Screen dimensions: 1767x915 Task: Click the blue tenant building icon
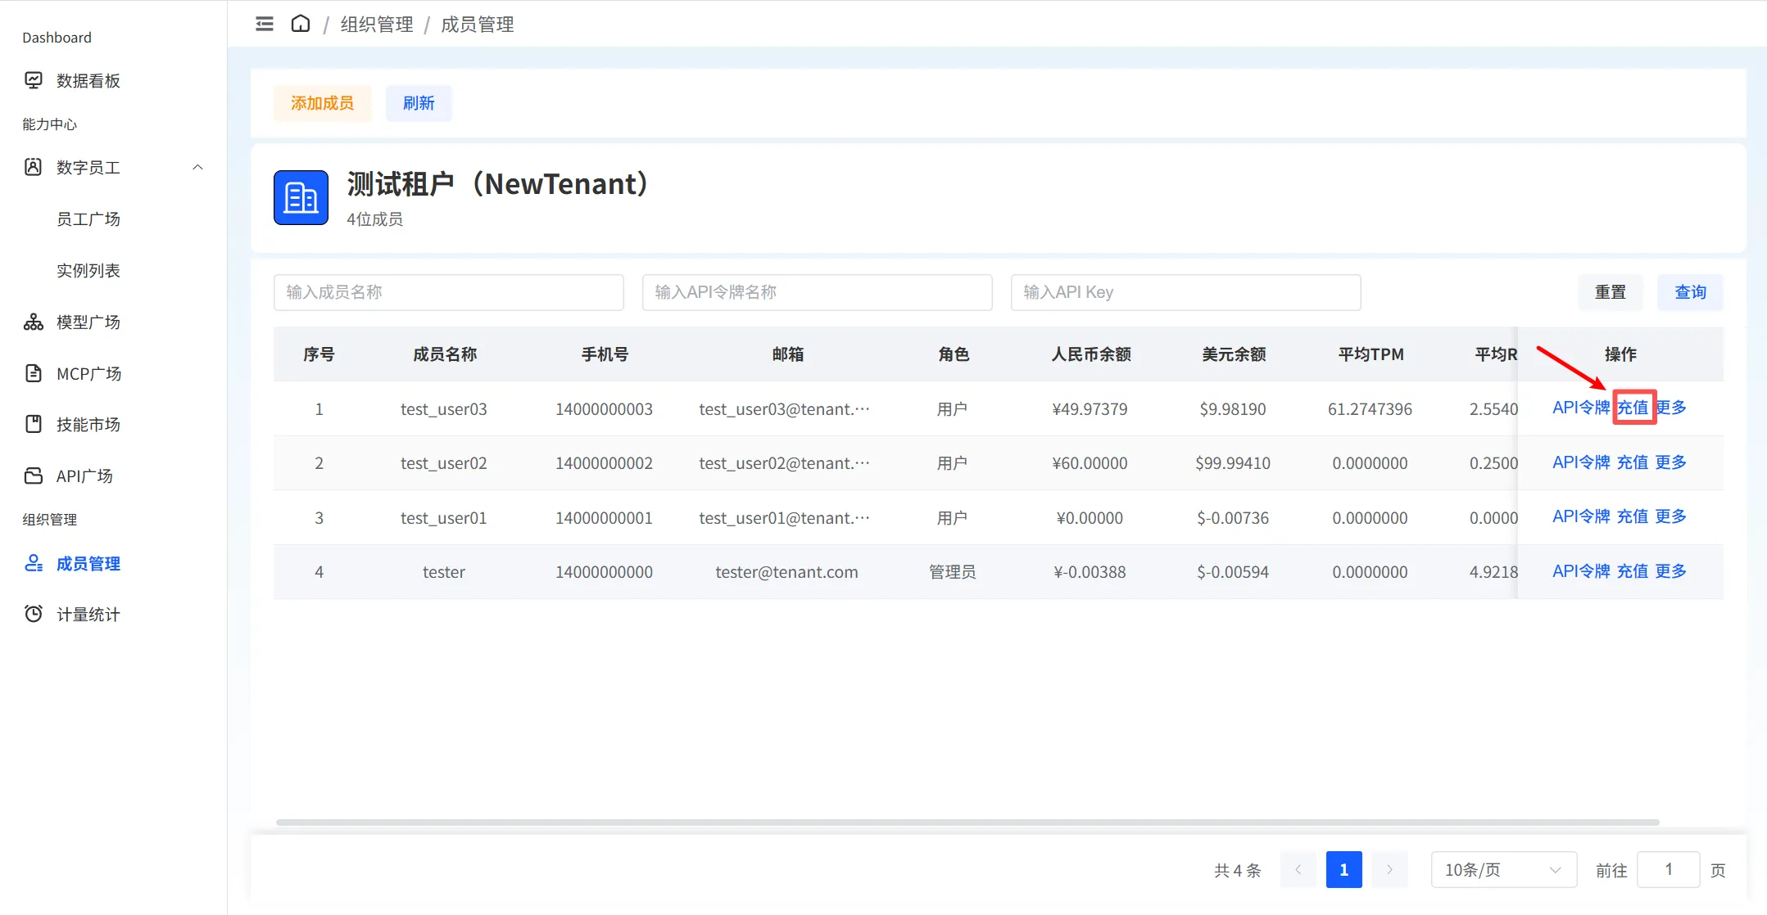(x=301, y=197)
